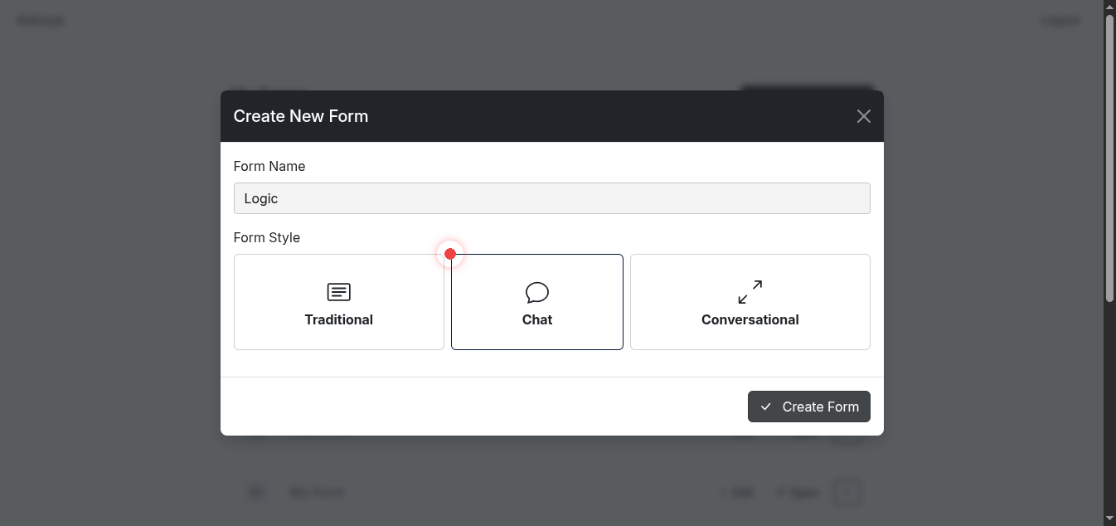Click the Create New Form dialog title

click(300, 116)
